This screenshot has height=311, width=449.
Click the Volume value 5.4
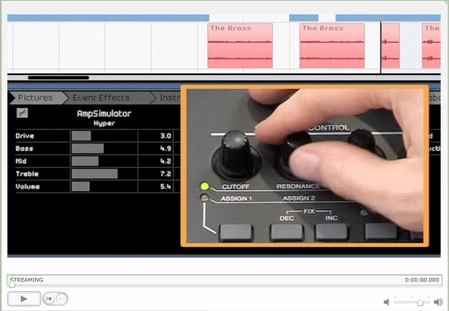click(166, 187)
